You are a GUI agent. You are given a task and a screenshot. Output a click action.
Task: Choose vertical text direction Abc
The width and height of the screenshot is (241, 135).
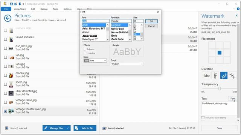point(215,76)
